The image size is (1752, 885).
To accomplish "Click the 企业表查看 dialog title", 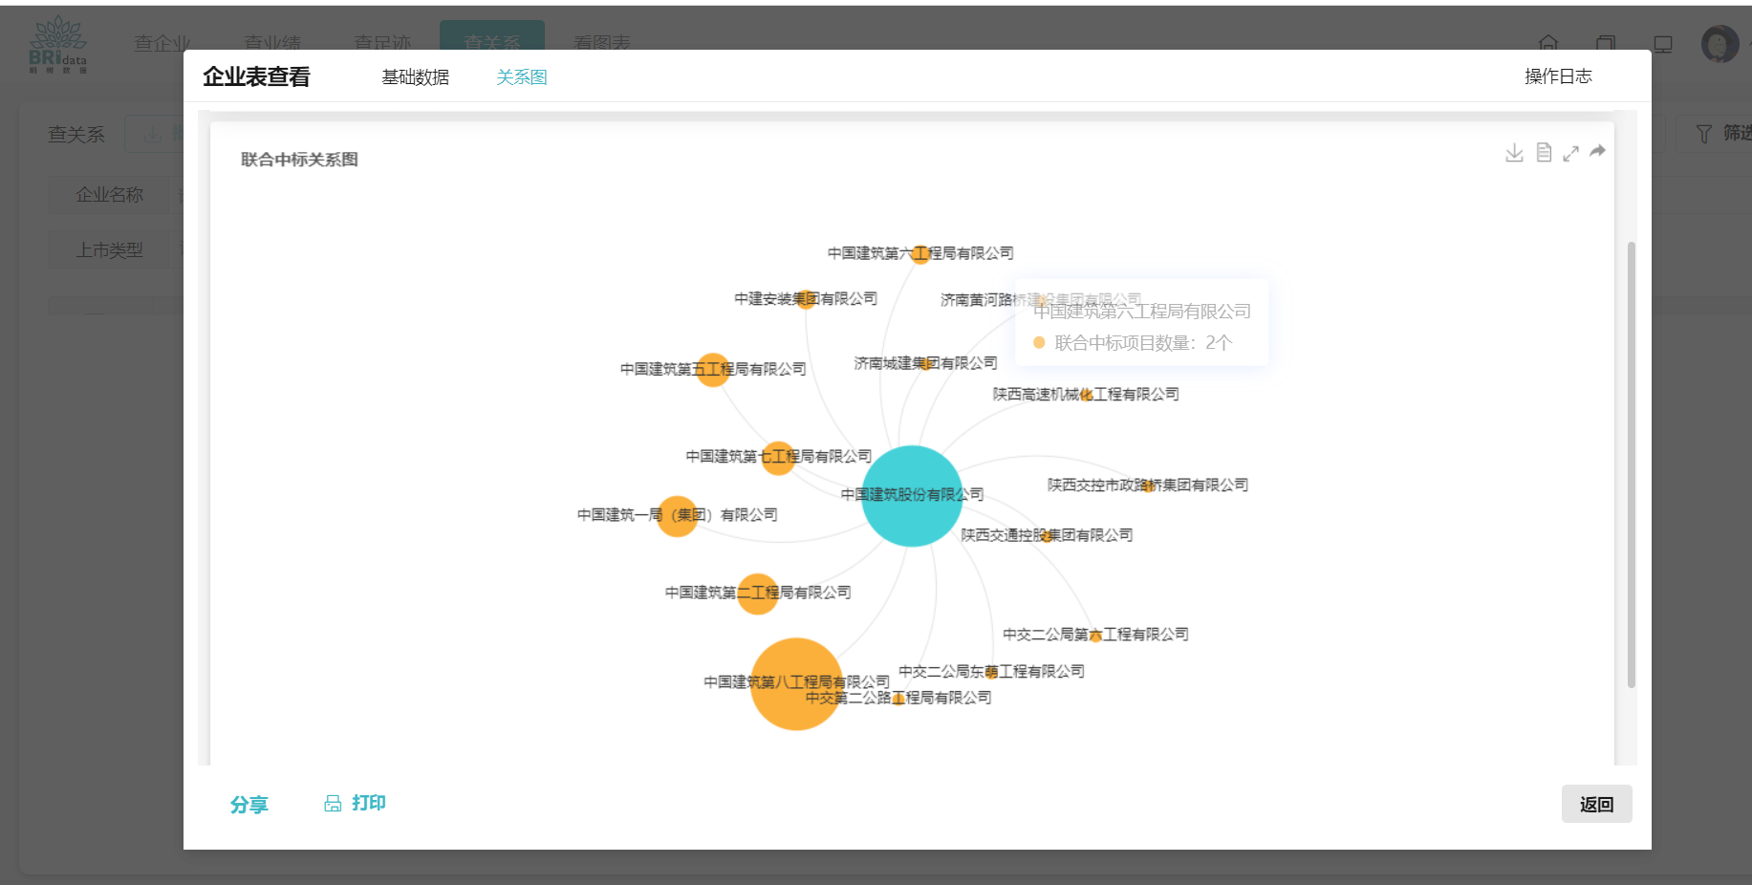I will (x=256, y=76).
